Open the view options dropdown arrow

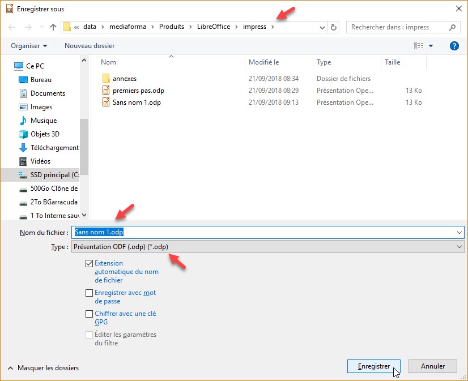[x=431, y=46]
